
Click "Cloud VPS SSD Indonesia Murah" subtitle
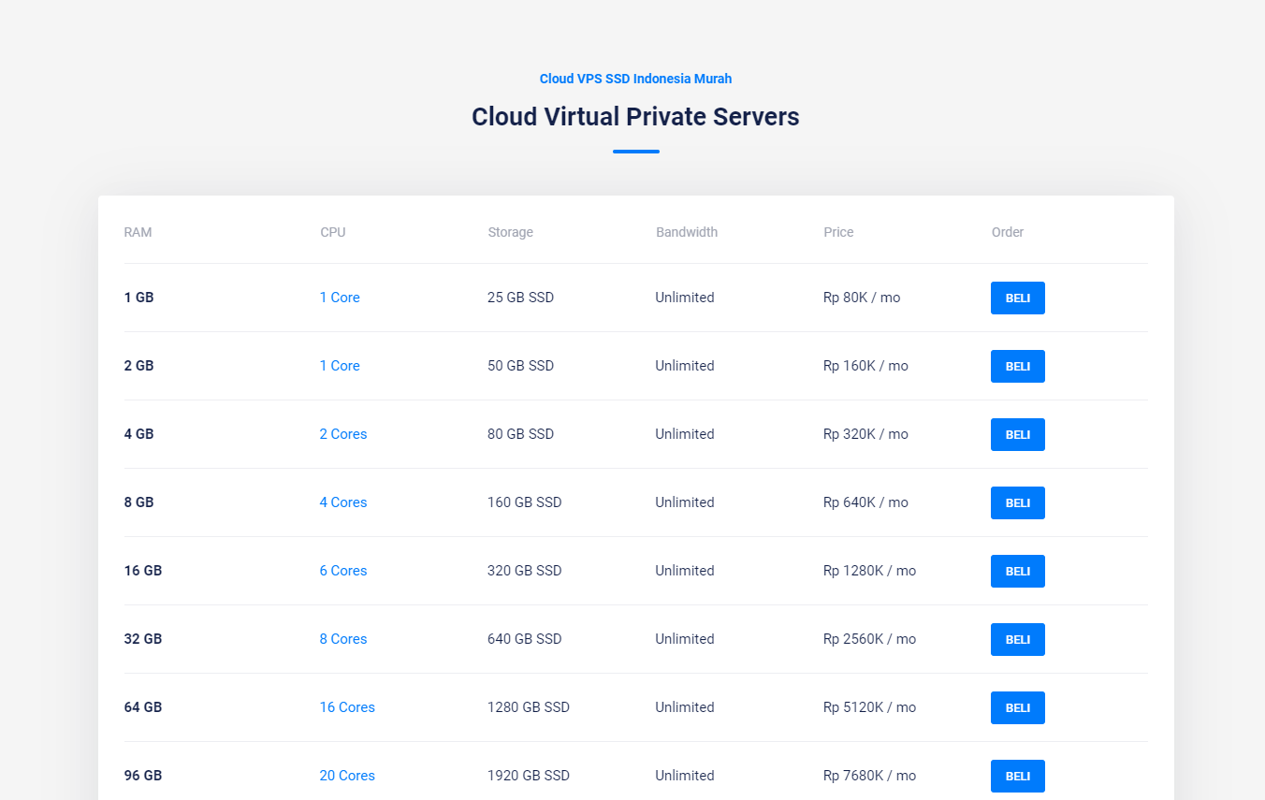coord(635,79)
